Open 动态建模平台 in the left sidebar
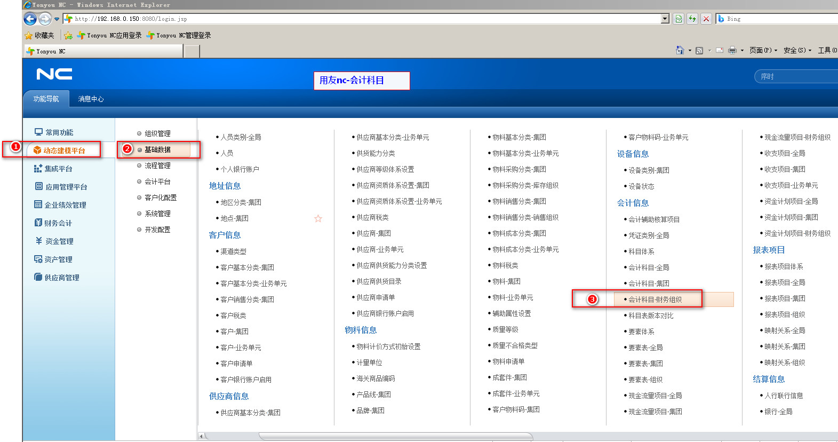This screenshot has width=838, height=442. (63, 151)
